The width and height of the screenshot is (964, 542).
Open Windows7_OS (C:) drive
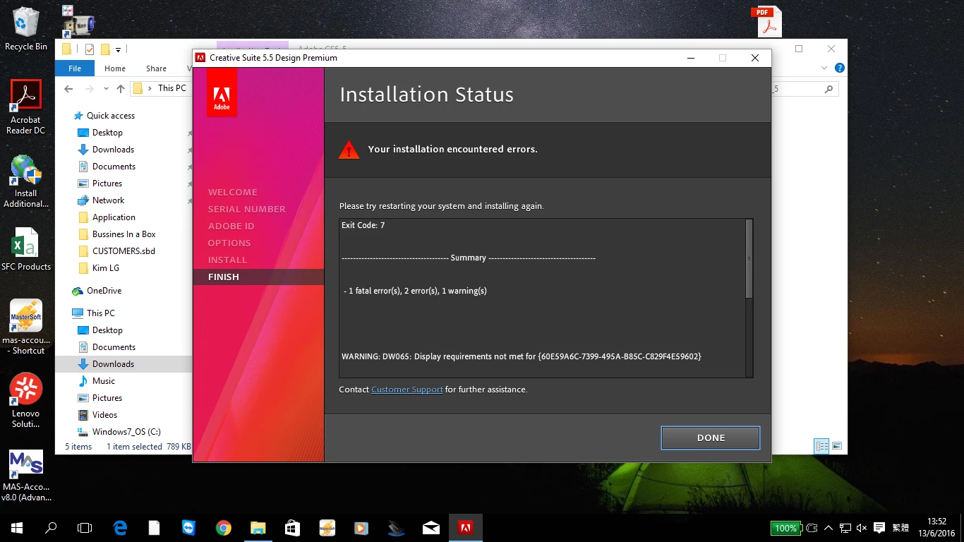(126, 432)
